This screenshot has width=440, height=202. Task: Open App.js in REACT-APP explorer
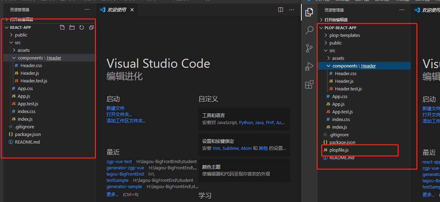tap(24, 96)
